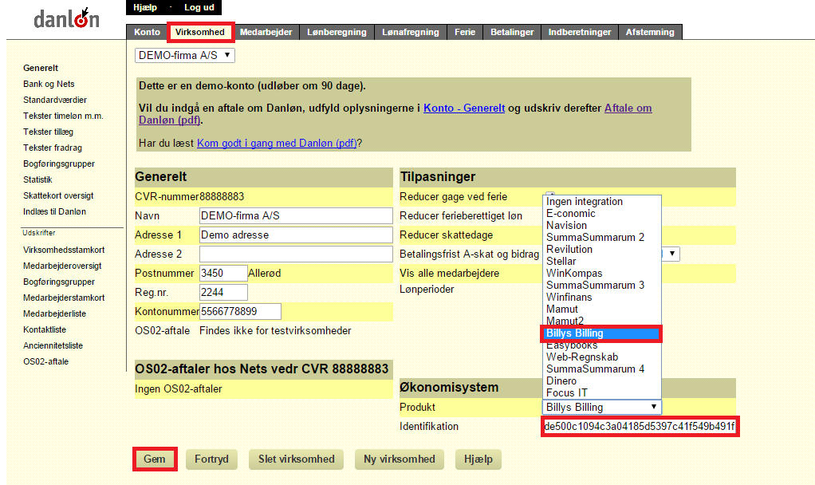This screenshot has width=815, height=485.
Task: Open the Lønberegning tab
Action: (x=337, y=32)
